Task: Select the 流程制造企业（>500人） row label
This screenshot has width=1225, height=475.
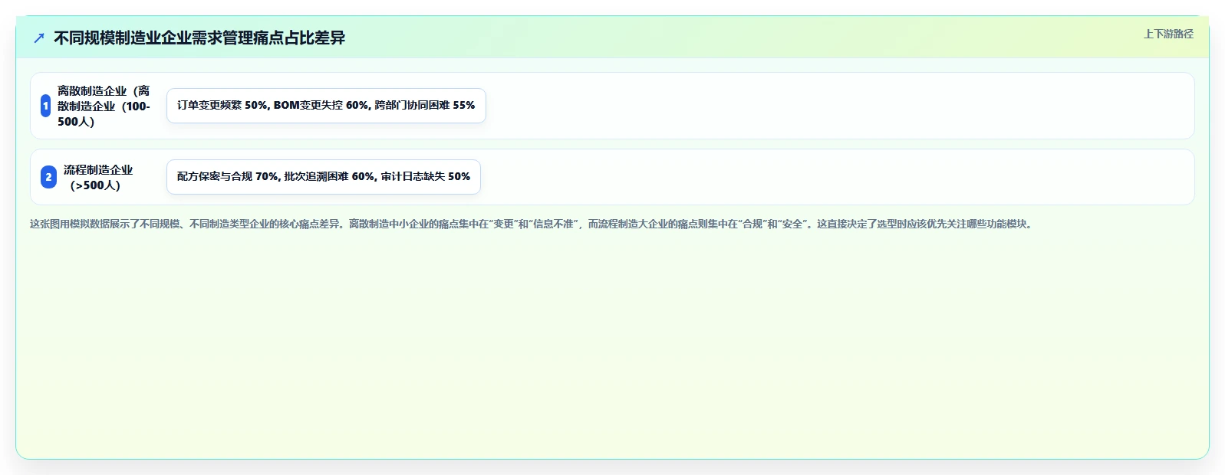Action: (98, 177)
